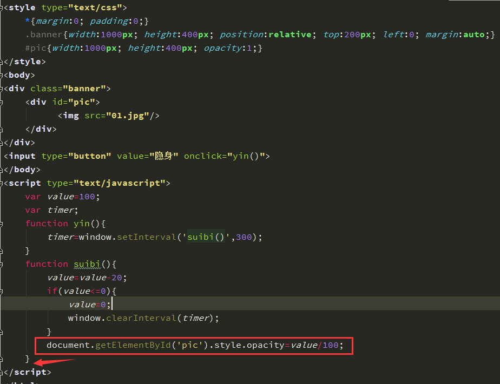Screen dimensions: 500x384
Task: Click the setInterval method call
Action: tap(147, 237)
